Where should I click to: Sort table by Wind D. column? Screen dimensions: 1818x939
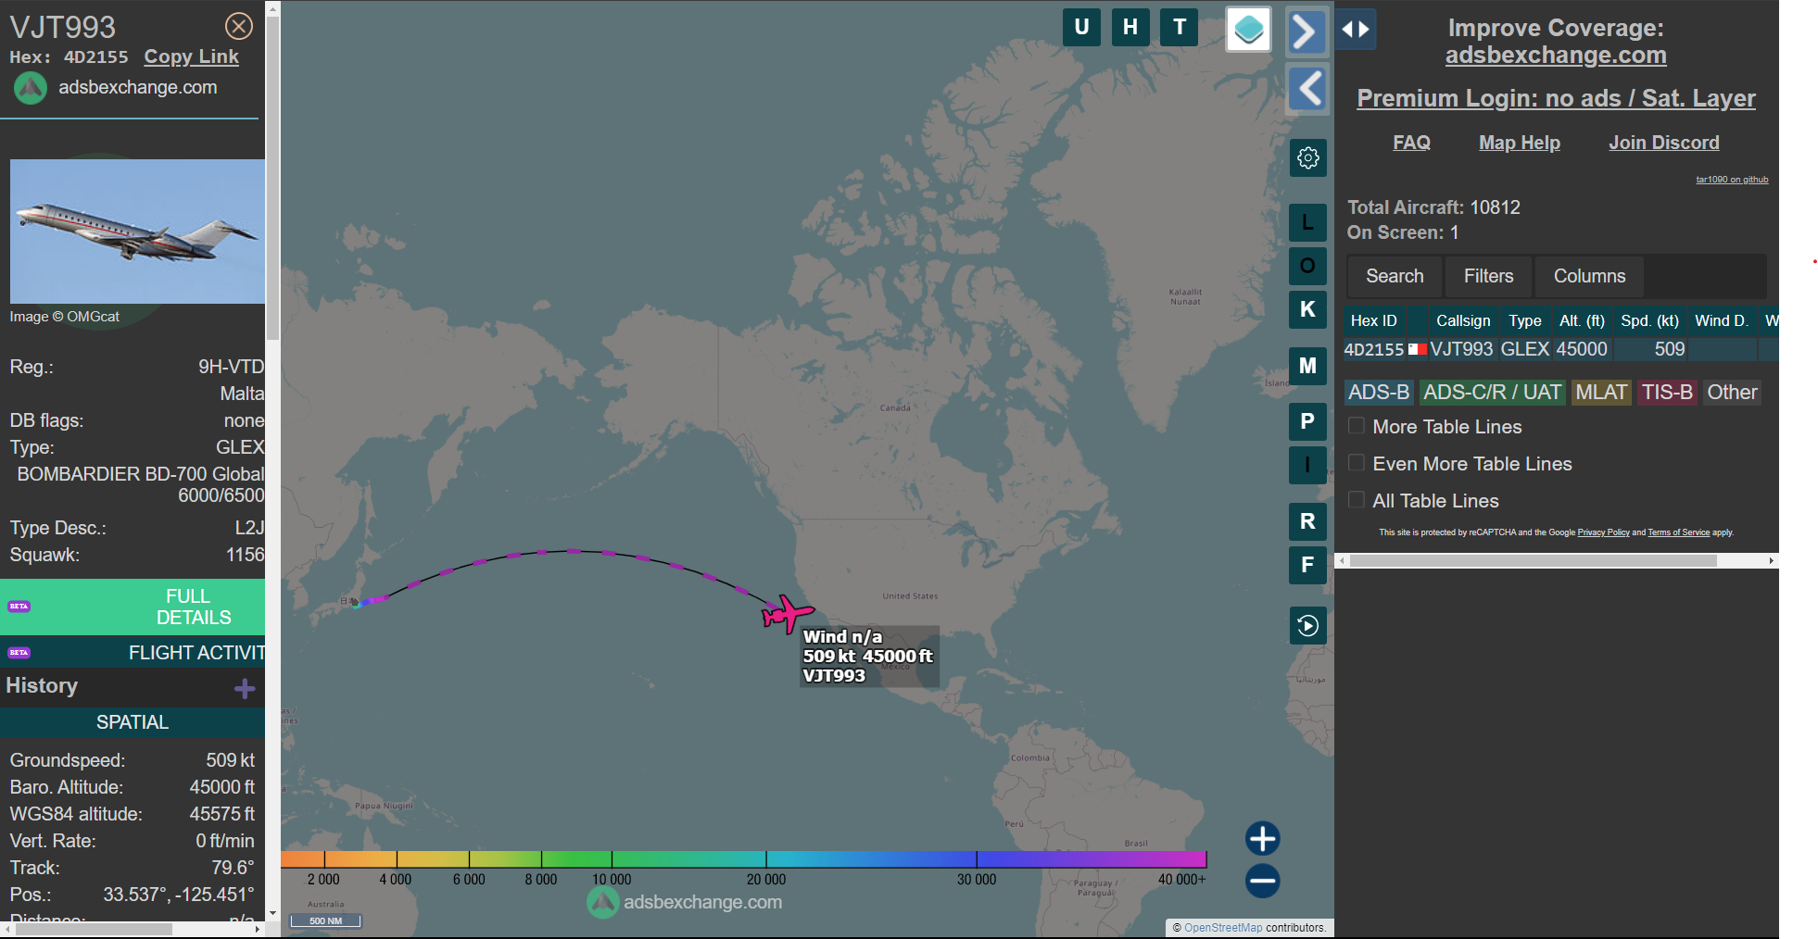[x=1721, y=320]
